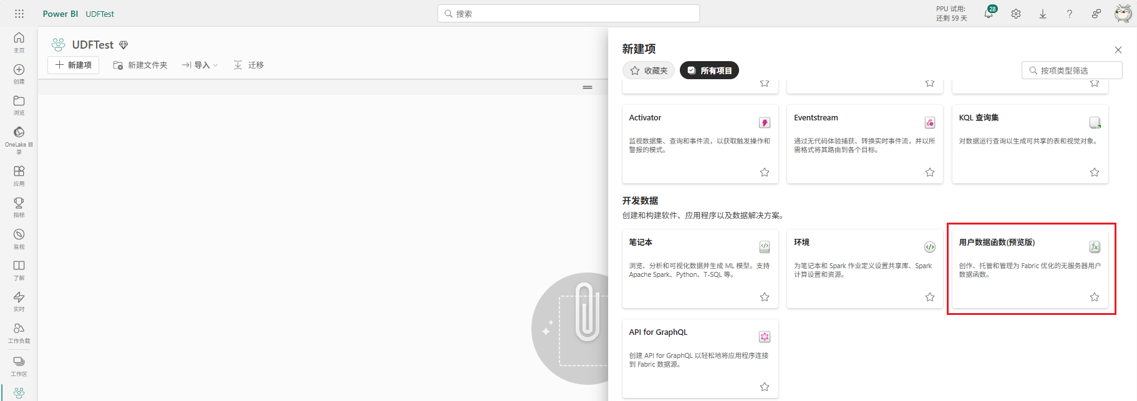Click the feedback icon in header
The image size is (1137, 401).
(1096, 14)
